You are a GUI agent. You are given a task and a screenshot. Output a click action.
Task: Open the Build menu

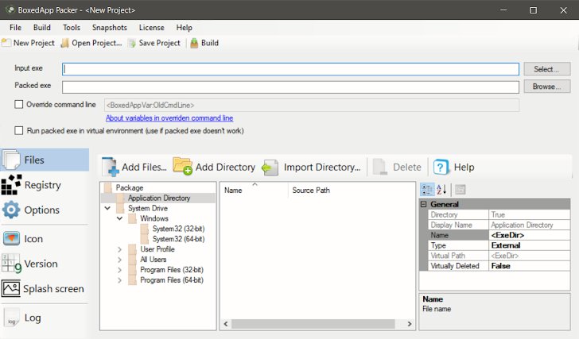point(42,28)
